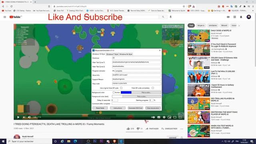Start voice search with the microphone icon
256x144 pixels.
[171, 17]
